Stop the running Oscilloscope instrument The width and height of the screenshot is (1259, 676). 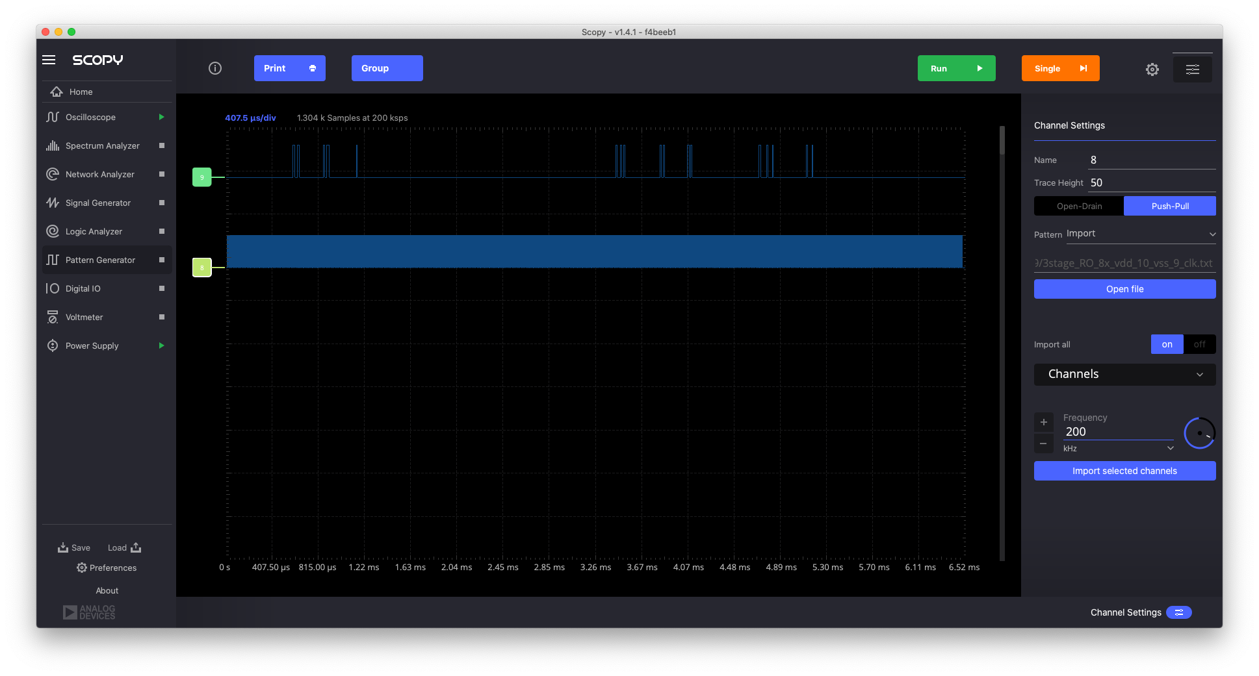[x=161, y=117]
